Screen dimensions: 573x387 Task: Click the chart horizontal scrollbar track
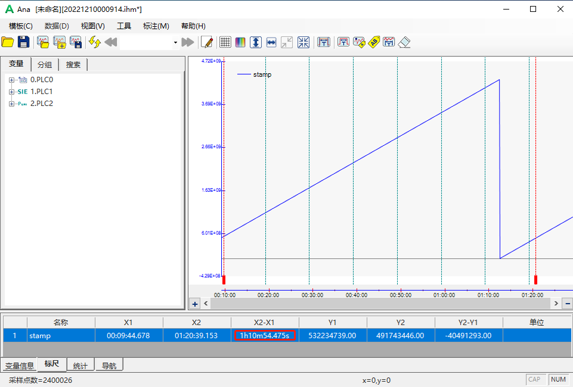pyautogui.click(x=381, y=304)
